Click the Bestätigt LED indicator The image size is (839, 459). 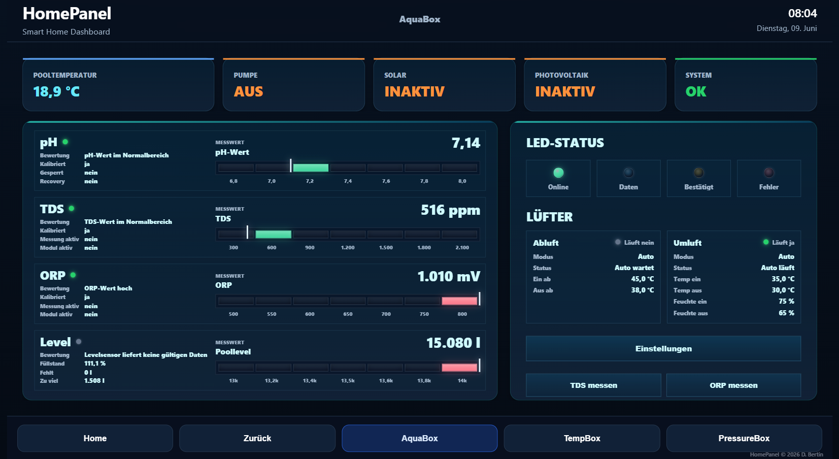(699, 173)
